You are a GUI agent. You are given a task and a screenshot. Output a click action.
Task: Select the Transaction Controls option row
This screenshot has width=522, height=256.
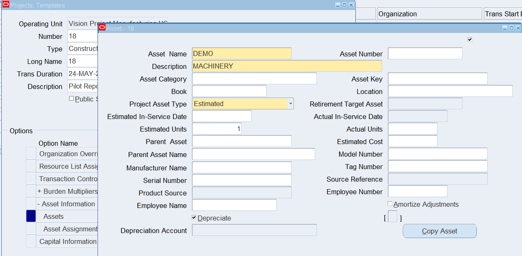[67, 179]
